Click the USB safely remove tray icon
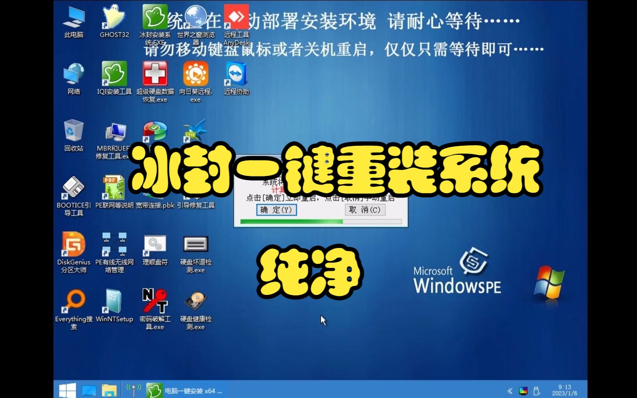This screenshot has height=398, width=637. tap(537, 391)
